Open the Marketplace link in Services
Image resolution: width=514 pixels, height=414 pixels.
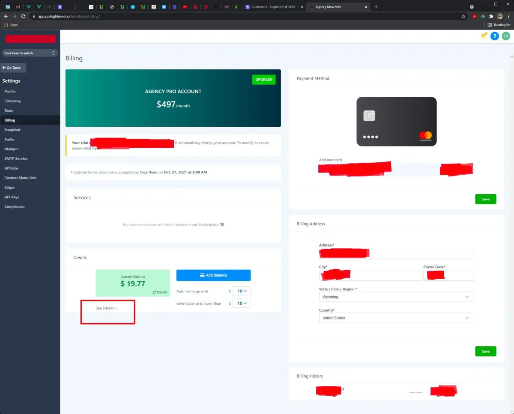point(208,224)
